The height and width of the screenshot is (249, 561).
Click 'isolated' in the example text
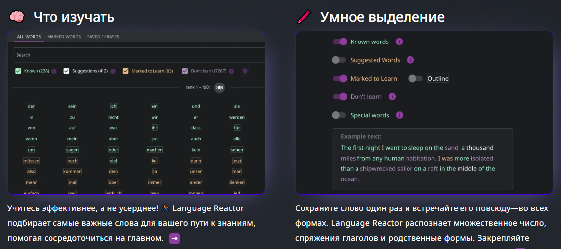click(x=482, y=158)
